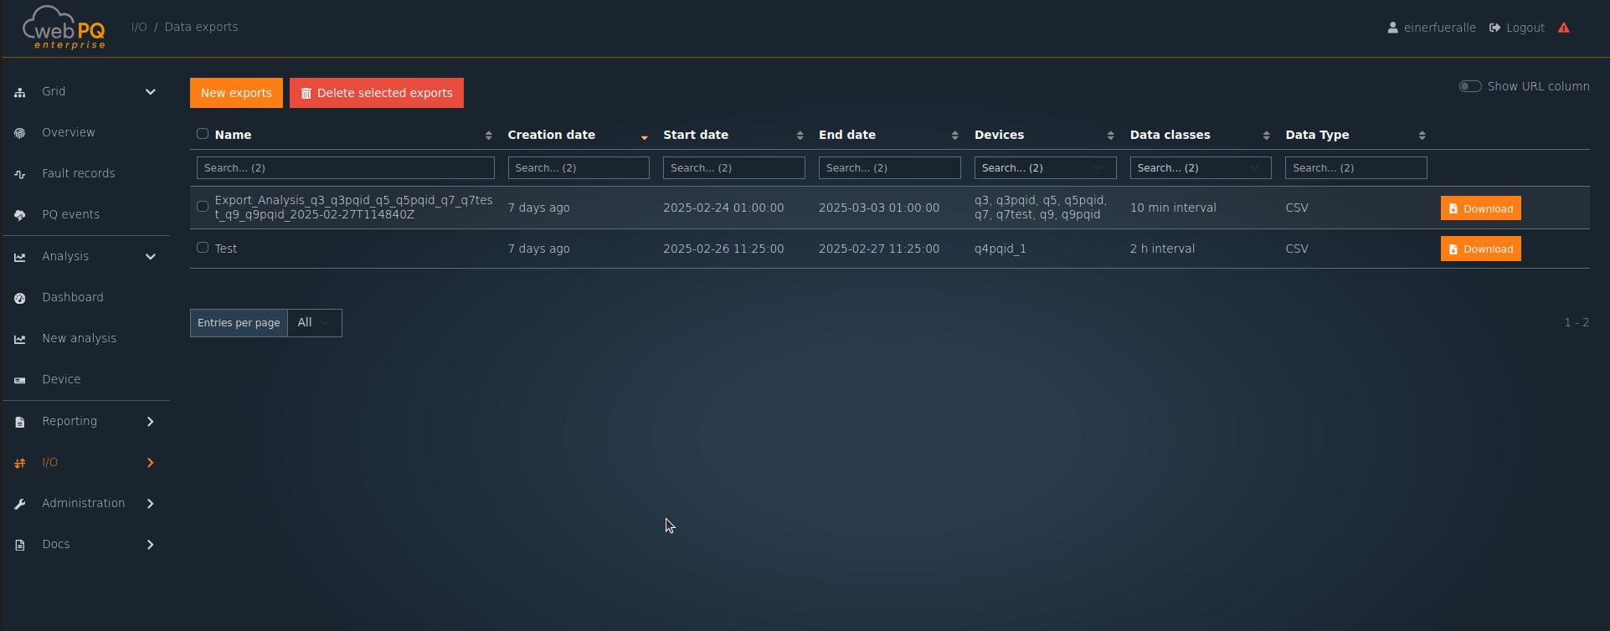Screen dimensions: 1610x631
Task: Enable the Show URL column toggle
Action: pyautogui.click(x=1470, y=86)
